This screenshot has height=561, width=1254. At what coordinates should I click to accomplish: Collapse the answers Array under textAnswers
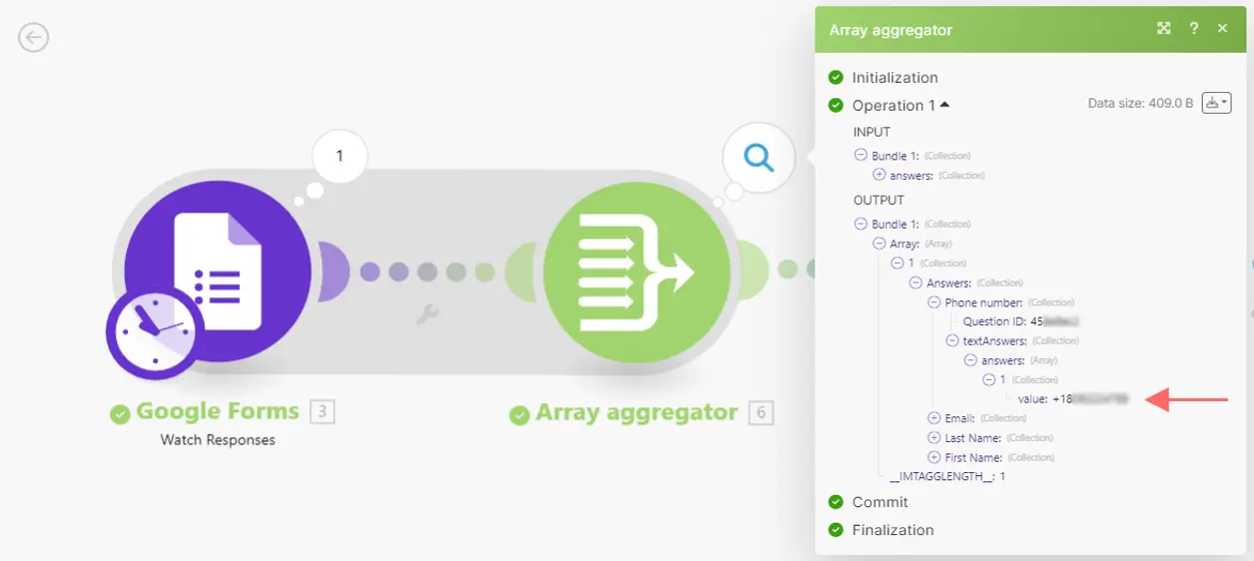[970, 359]
